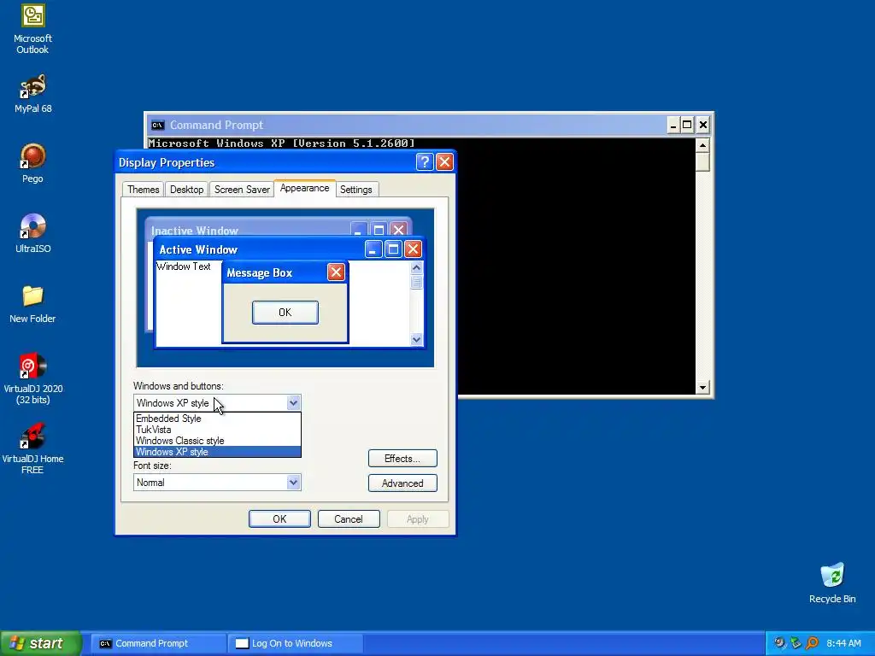Screen dimensions: 875x656
Task: Select the UltraISO desktop icon
Action: coord(33,233)
